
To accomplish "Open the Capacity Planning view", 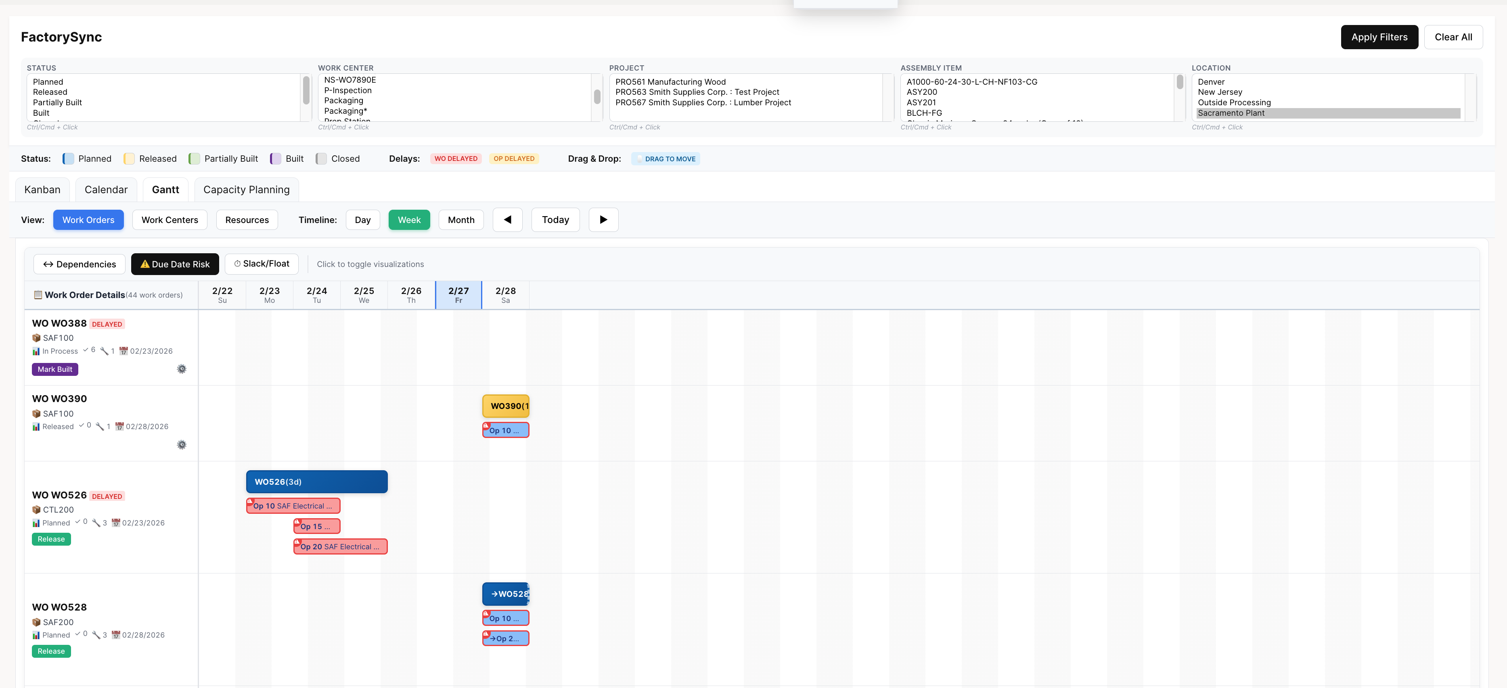I will tap(246, 189).
